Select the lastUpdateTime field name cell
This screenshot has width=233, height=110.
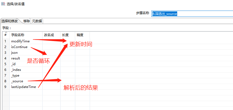tap(26, 87)
